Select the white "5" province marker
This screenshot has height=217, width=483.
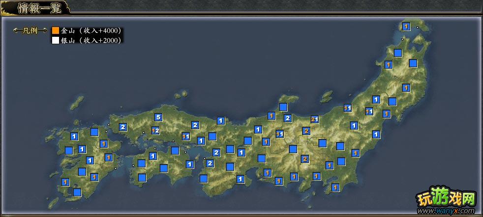click(x=158, y=117)
